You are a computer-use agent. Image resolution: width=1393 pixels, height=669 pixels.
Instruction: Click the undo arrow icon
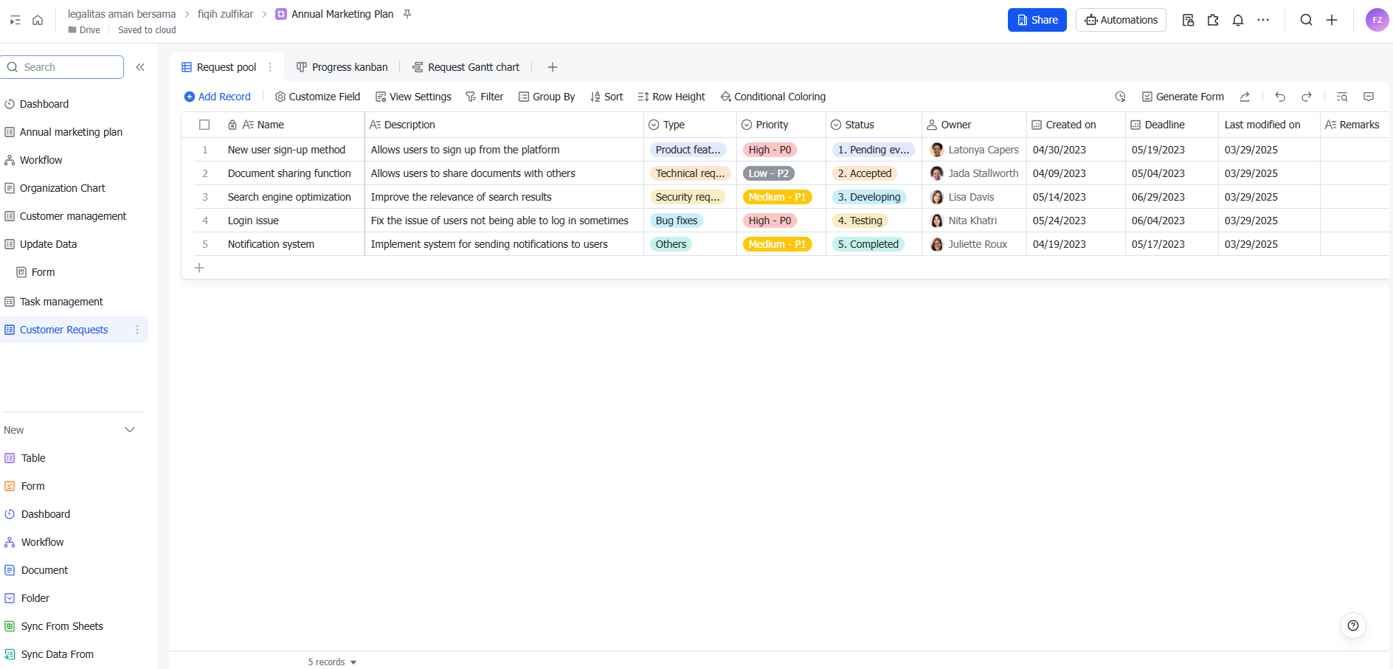coord(1280,97)
